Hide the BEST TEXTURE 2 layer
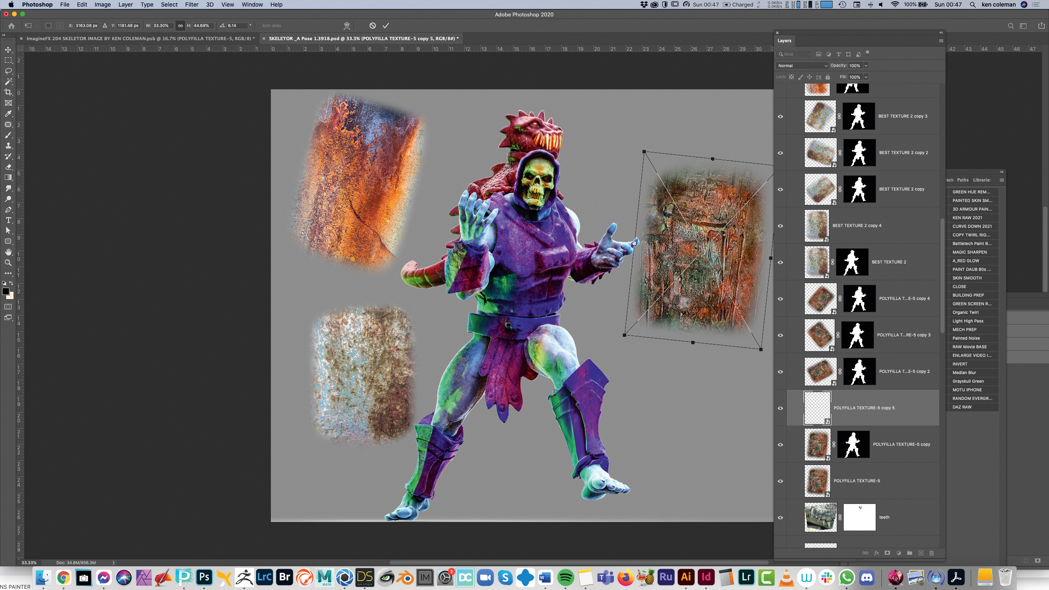Screen dimensions: 1049x590 click(x=780, y=262)
